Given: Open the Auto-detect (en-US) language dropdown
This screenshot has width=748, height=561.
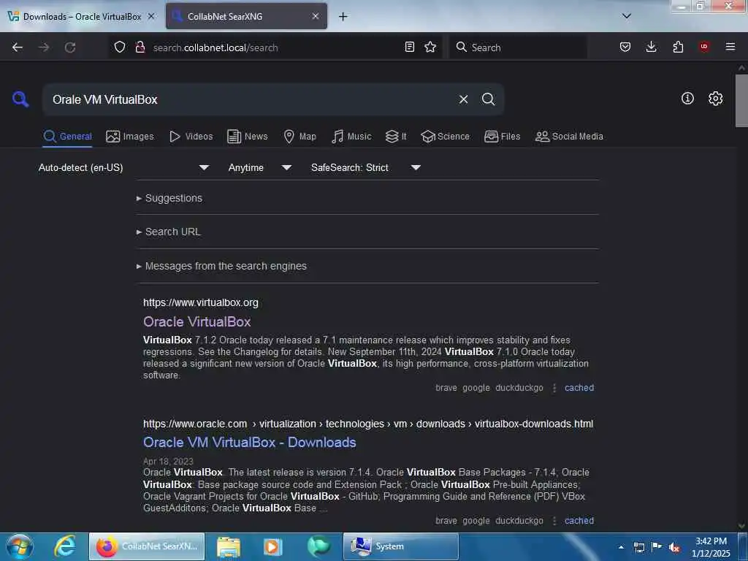Looking at the screenshot, I should pos(123,167).
